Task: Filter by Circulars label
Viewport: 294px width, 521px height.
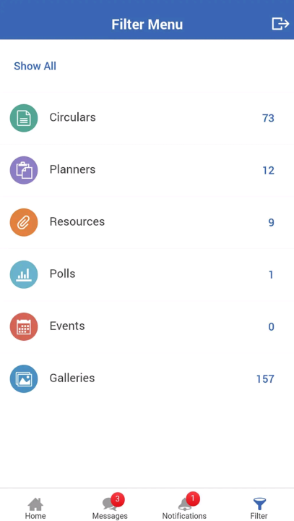Action: coord(73,117)
